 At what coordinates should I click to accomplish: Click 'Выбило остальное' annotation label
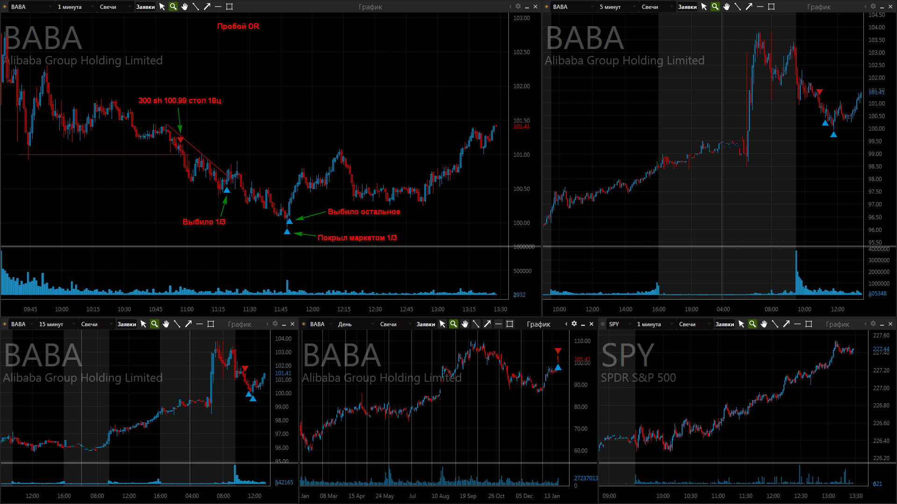pyautogui.click(x=364, y=211)
